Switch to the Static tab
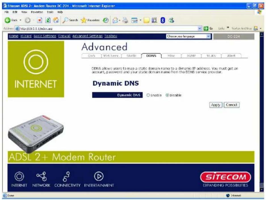The height and width of the screenshot is (200, 266). click(x=131, y=56)
